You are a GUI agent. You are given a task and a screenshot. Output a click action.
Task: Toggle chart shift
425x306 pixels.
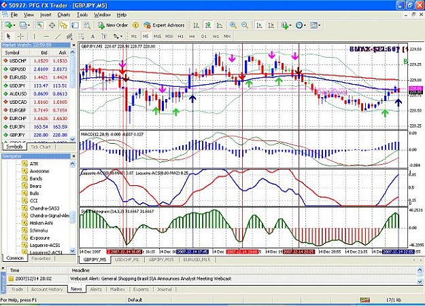click(271, 25)
